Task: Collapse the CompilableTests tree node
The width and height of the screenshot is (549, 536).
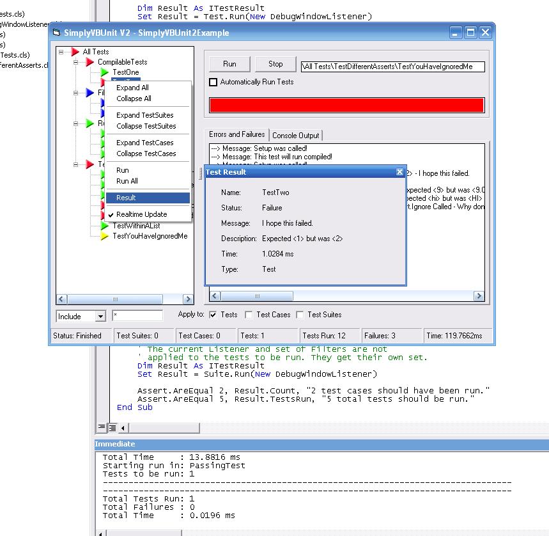Action: coord(76,62)
